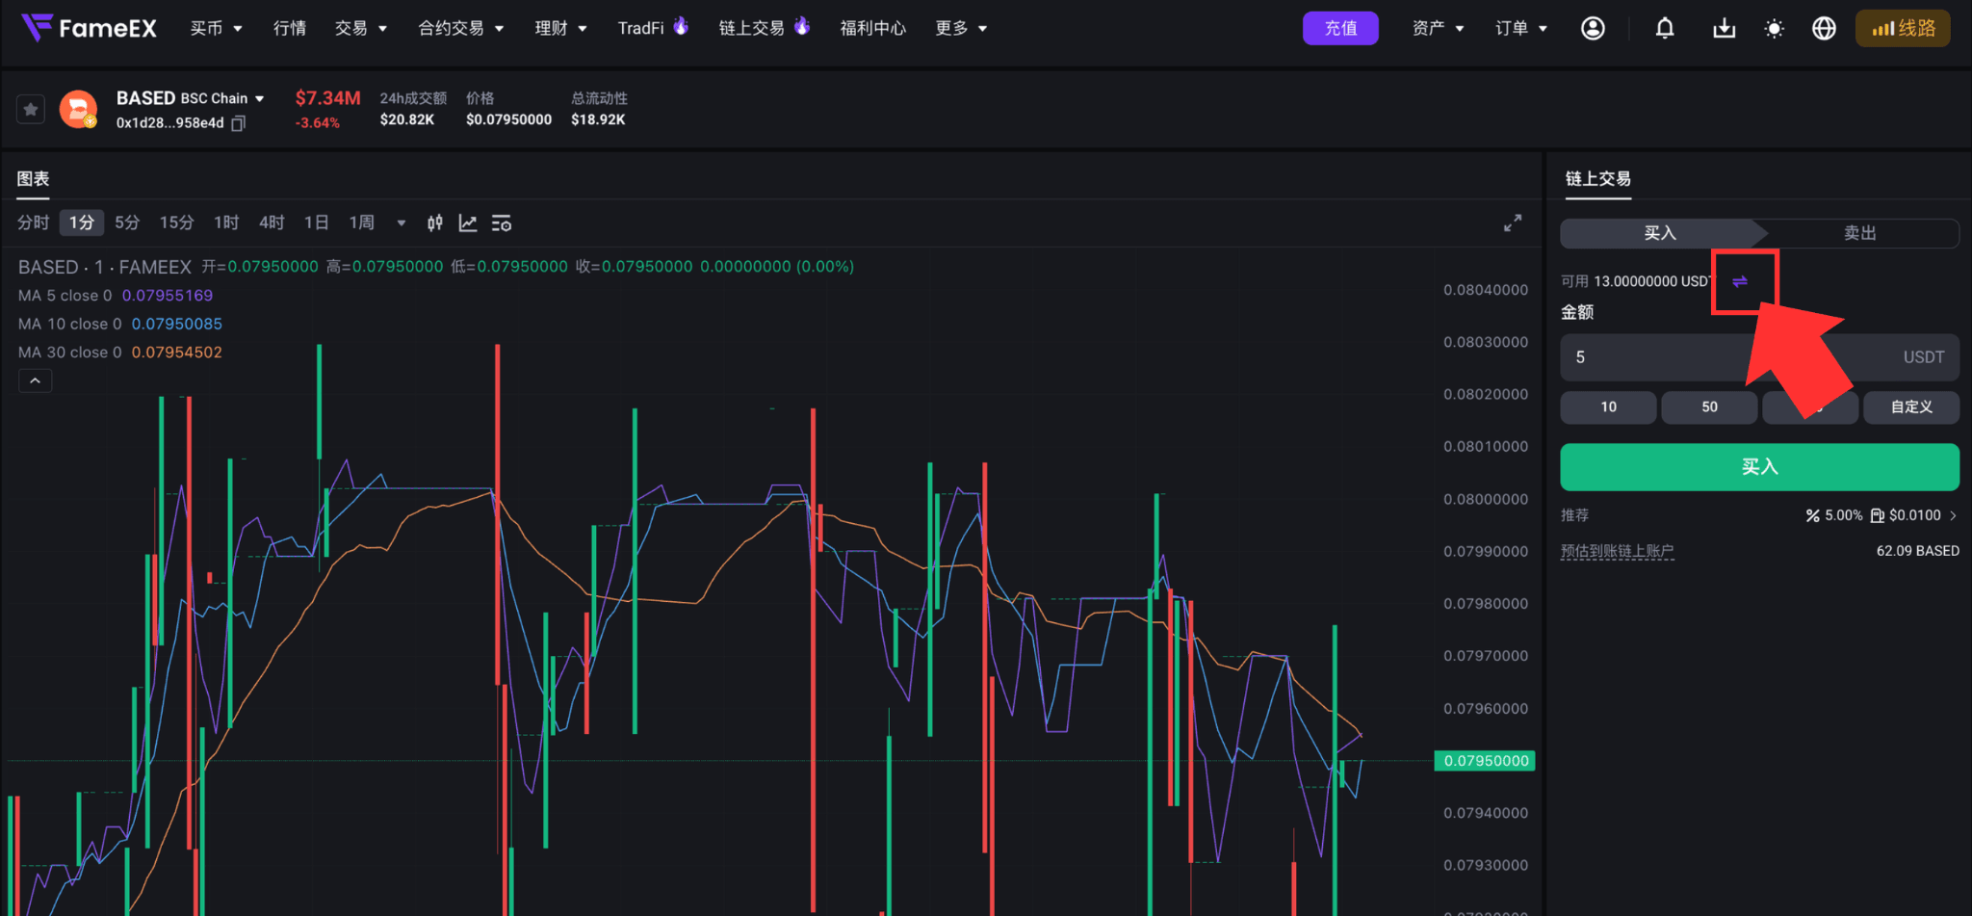
Task: Click the green 买入 buy button
Action: (x=1760, y=467)
